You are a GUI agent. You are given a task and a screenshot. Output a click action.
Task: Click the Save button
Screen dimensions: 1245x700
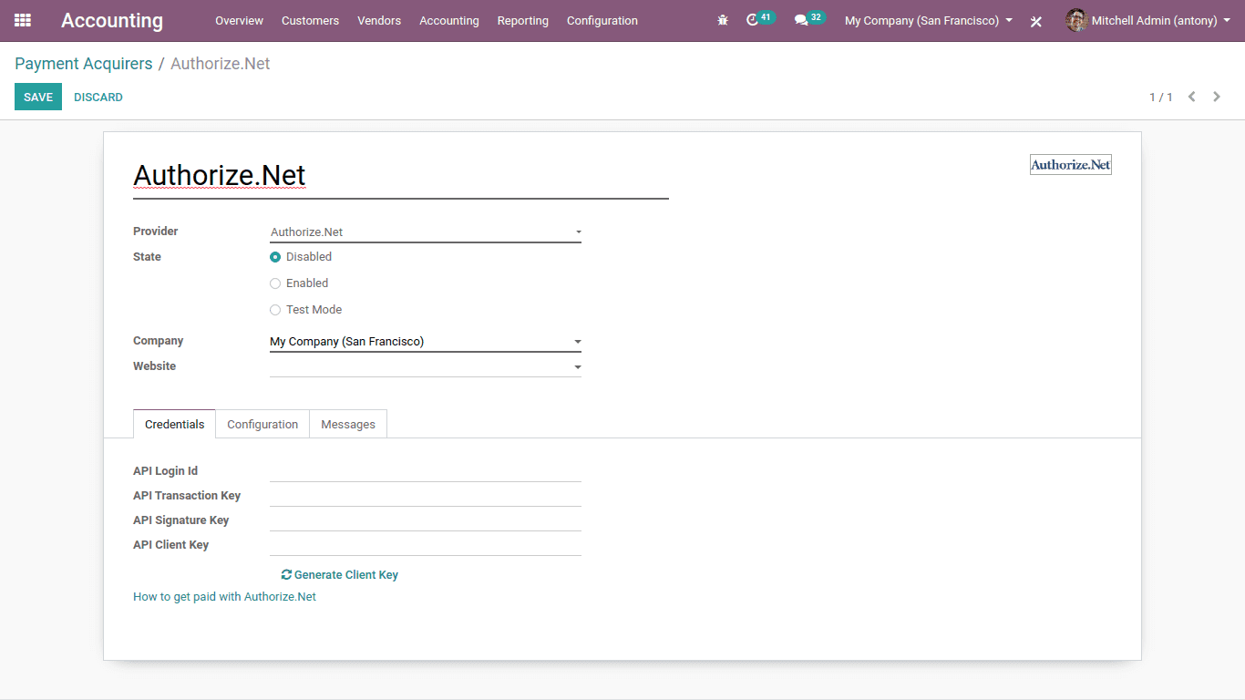38,97
